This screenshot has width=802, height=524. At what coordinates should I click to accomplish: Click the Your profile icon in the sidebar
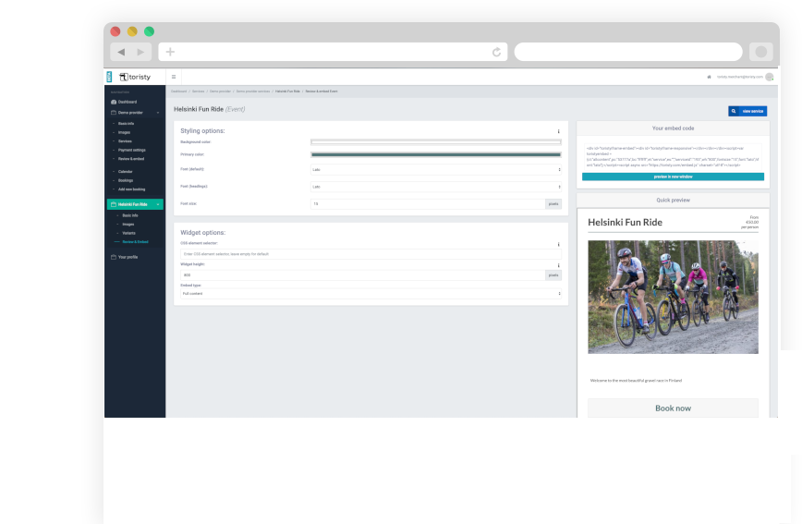pyautogui.click(x=114, y=257)
